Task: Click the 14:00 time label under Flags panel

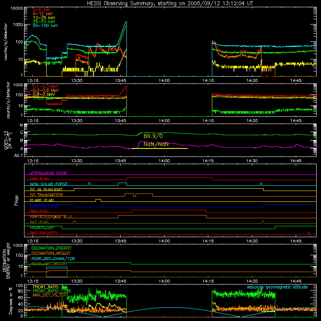Action: point(164,241)
